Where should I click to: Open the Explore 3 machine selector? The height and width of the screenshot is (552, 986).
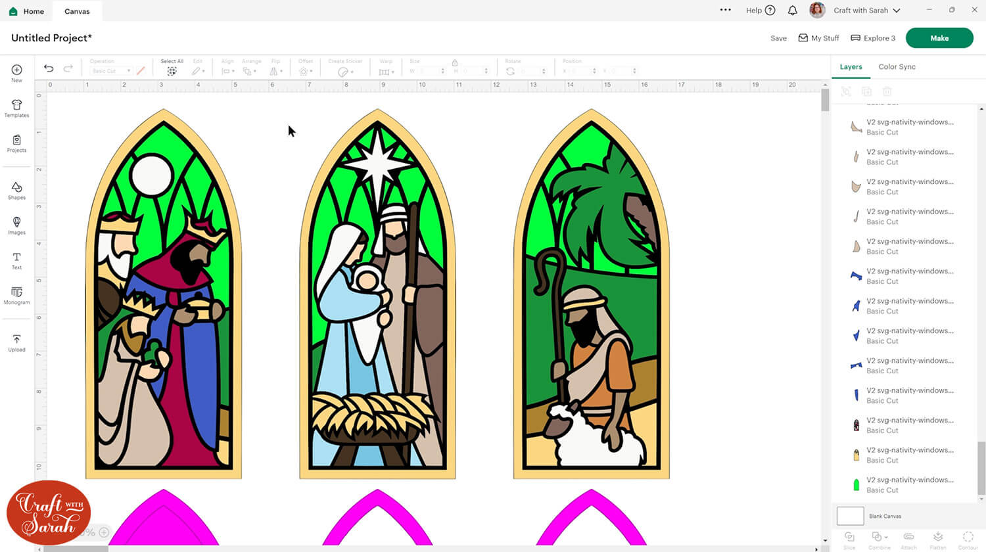[873, 38]
